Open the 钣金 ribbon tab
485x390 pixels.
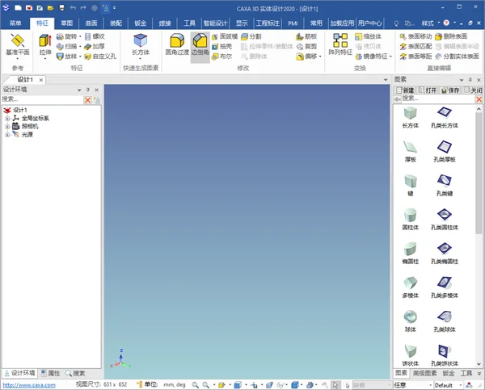(x=140, y=23)
